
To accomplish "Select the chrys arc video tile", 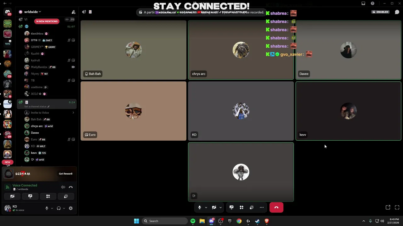I will 241,50.
